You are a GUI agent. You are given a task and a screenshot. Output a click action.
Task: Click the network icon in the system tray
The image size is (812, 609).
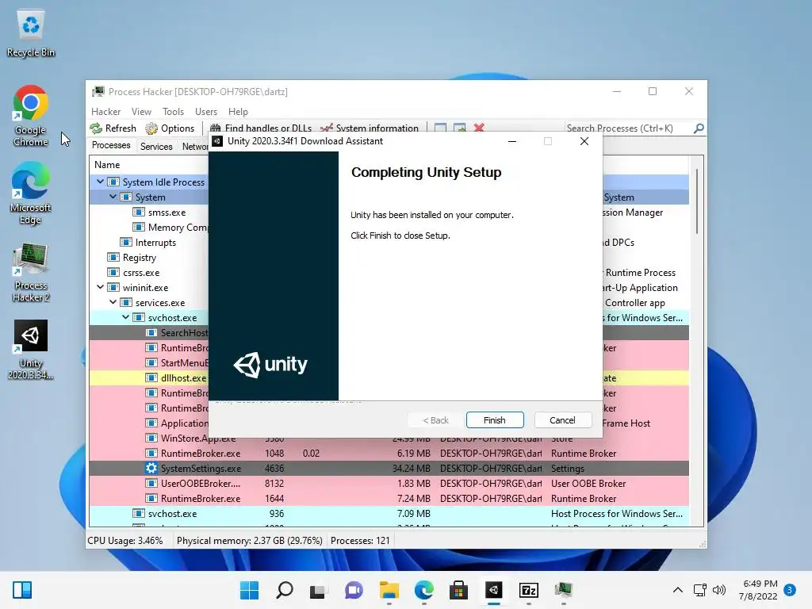point(699,590)
